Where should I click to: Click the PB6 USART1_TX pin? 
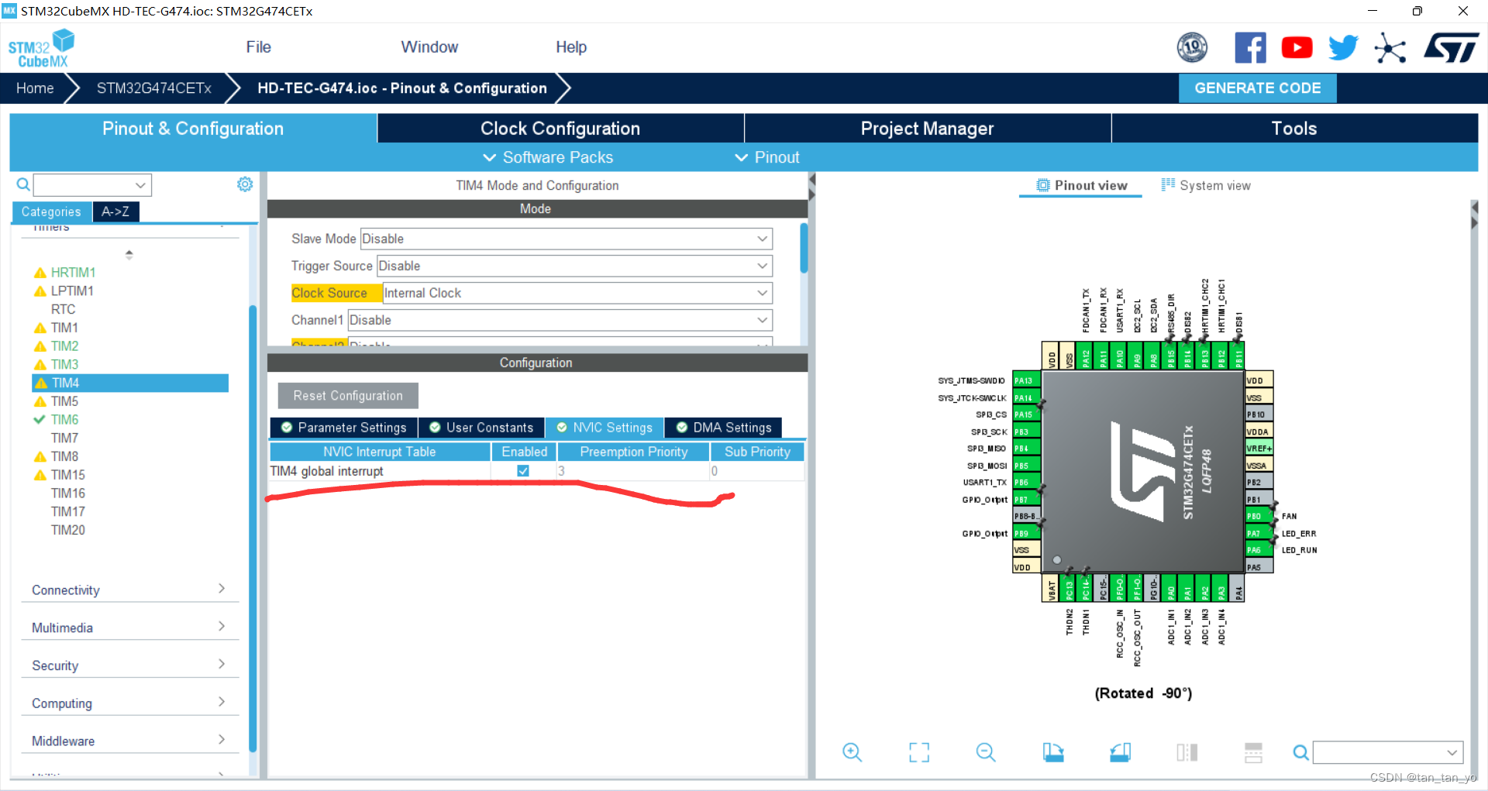click(x=1026, y=483)
